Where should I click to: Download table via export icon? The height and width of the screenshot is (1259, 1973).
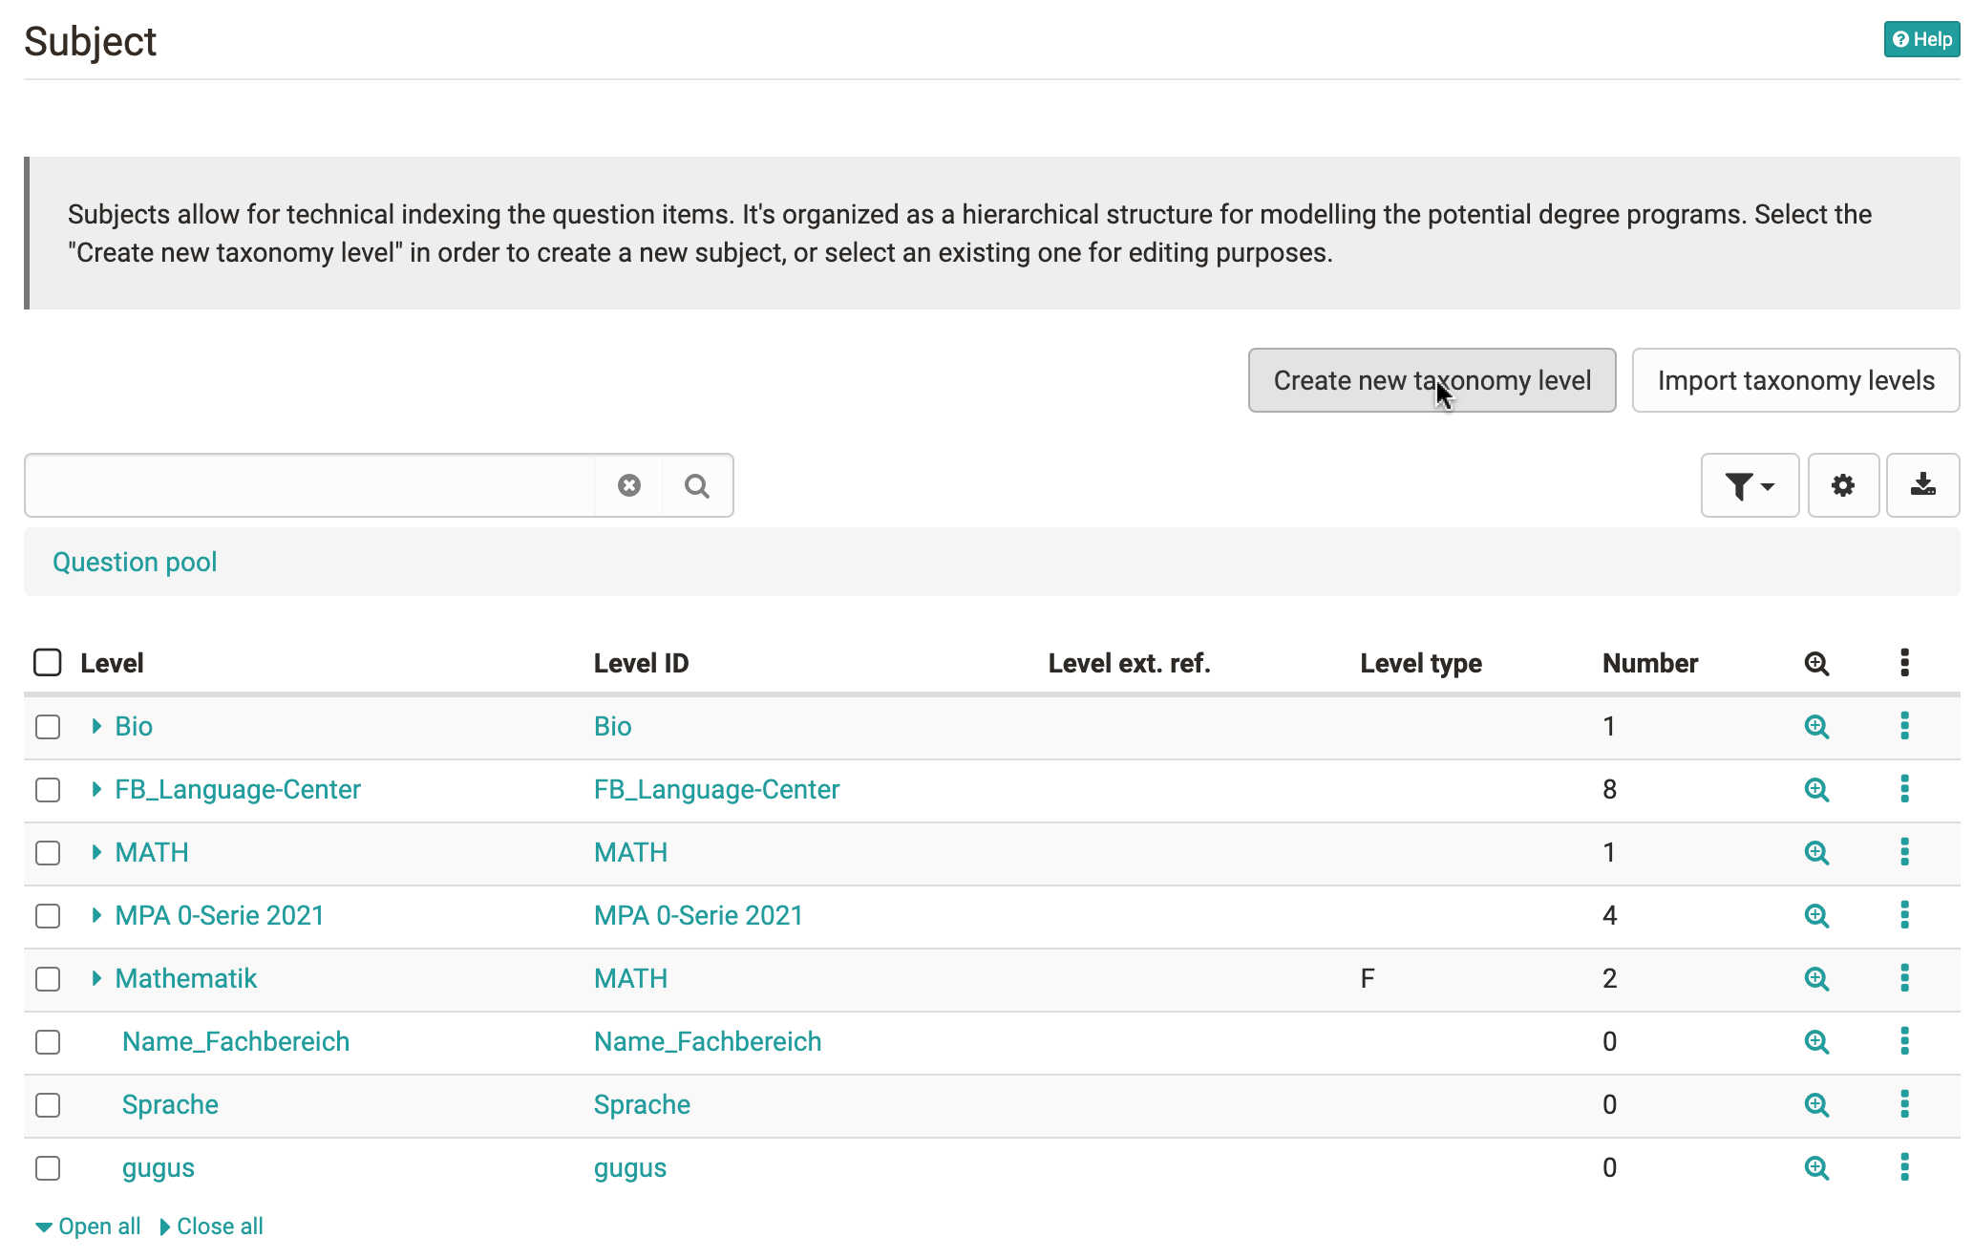coord(1923,485)
